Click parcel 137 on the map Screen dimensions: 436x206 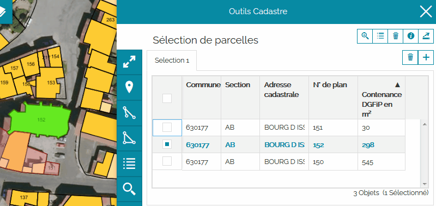(x=24, y=197)
